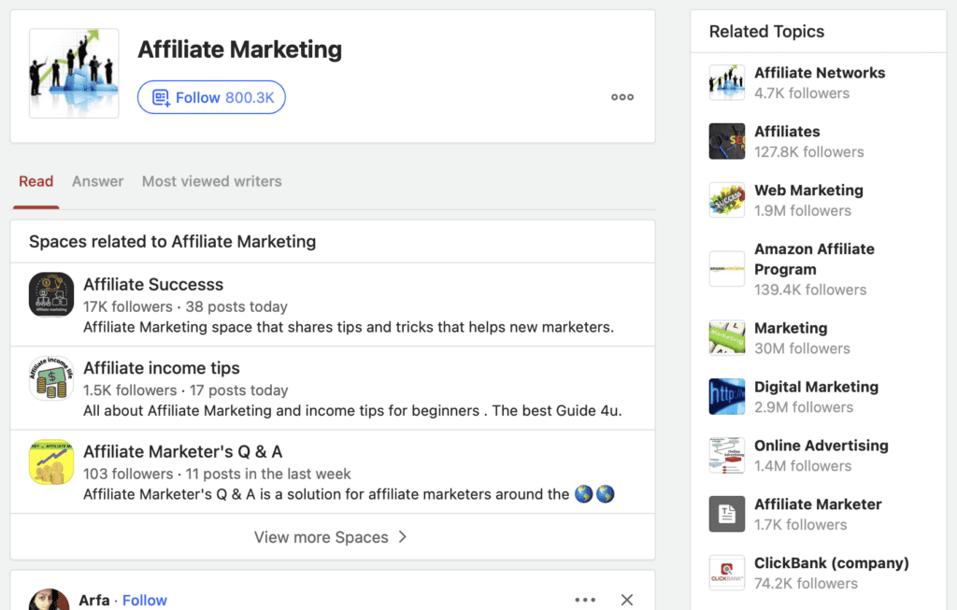This screenshot has width=957, height=610.
Task: Click the Affiliate Marketer's Q & A icon
Action: (x=51, y=461)
